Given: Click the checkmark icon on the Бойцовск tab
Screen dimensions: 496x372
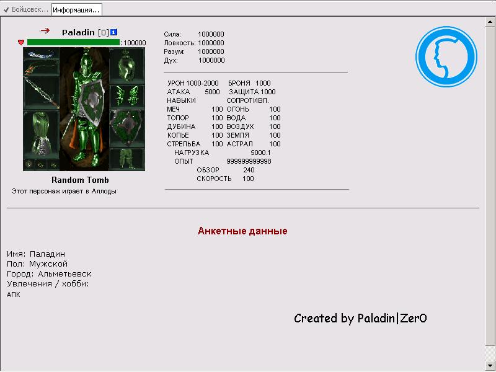Looking at the screenshot, I should click(6, 10).
